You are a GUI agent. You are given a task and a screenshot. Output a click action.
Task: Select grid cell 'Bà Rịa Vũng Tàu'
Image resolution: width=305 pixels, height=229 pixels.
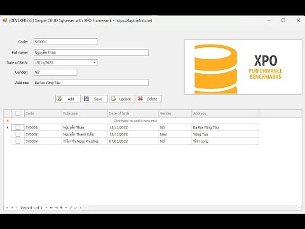point(226,127)
